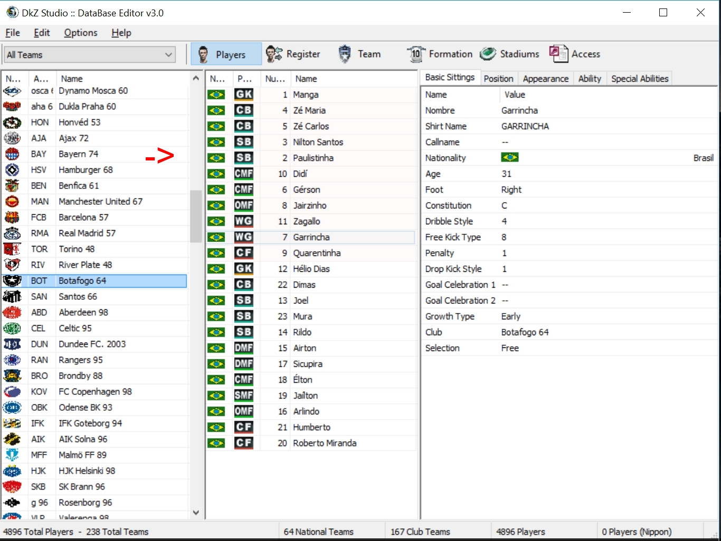Click the Ajax 72 team crest icon
The width and height of the screenshot is (721, 541).
click(x=12, y=138)
